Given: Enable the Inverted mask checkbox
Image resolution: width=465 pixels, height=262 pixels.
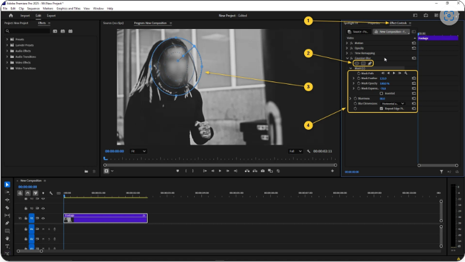Looking at the screenshot, I should pyautogui.click(x=382, y=93).
